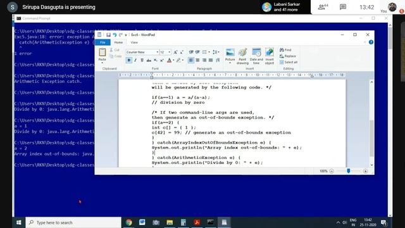Open the WordPad Help icon
This screenshot has width=405, height=228.
(x=371, y=42)
